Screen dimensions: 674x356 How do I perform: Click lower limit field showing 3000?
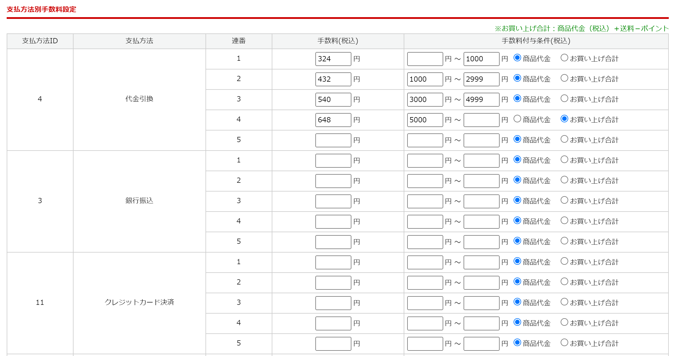(425, 100)
